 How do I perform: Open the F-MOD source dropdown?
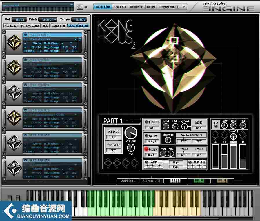(184, 155)
